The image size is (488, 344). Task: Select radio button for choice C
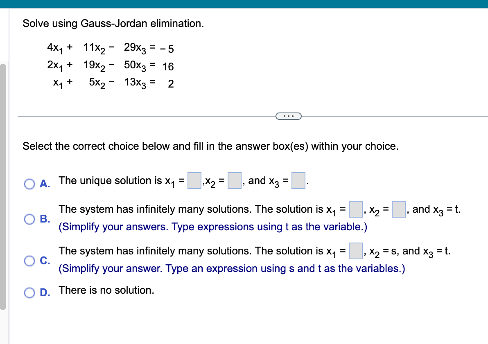(x=29, y=261)
